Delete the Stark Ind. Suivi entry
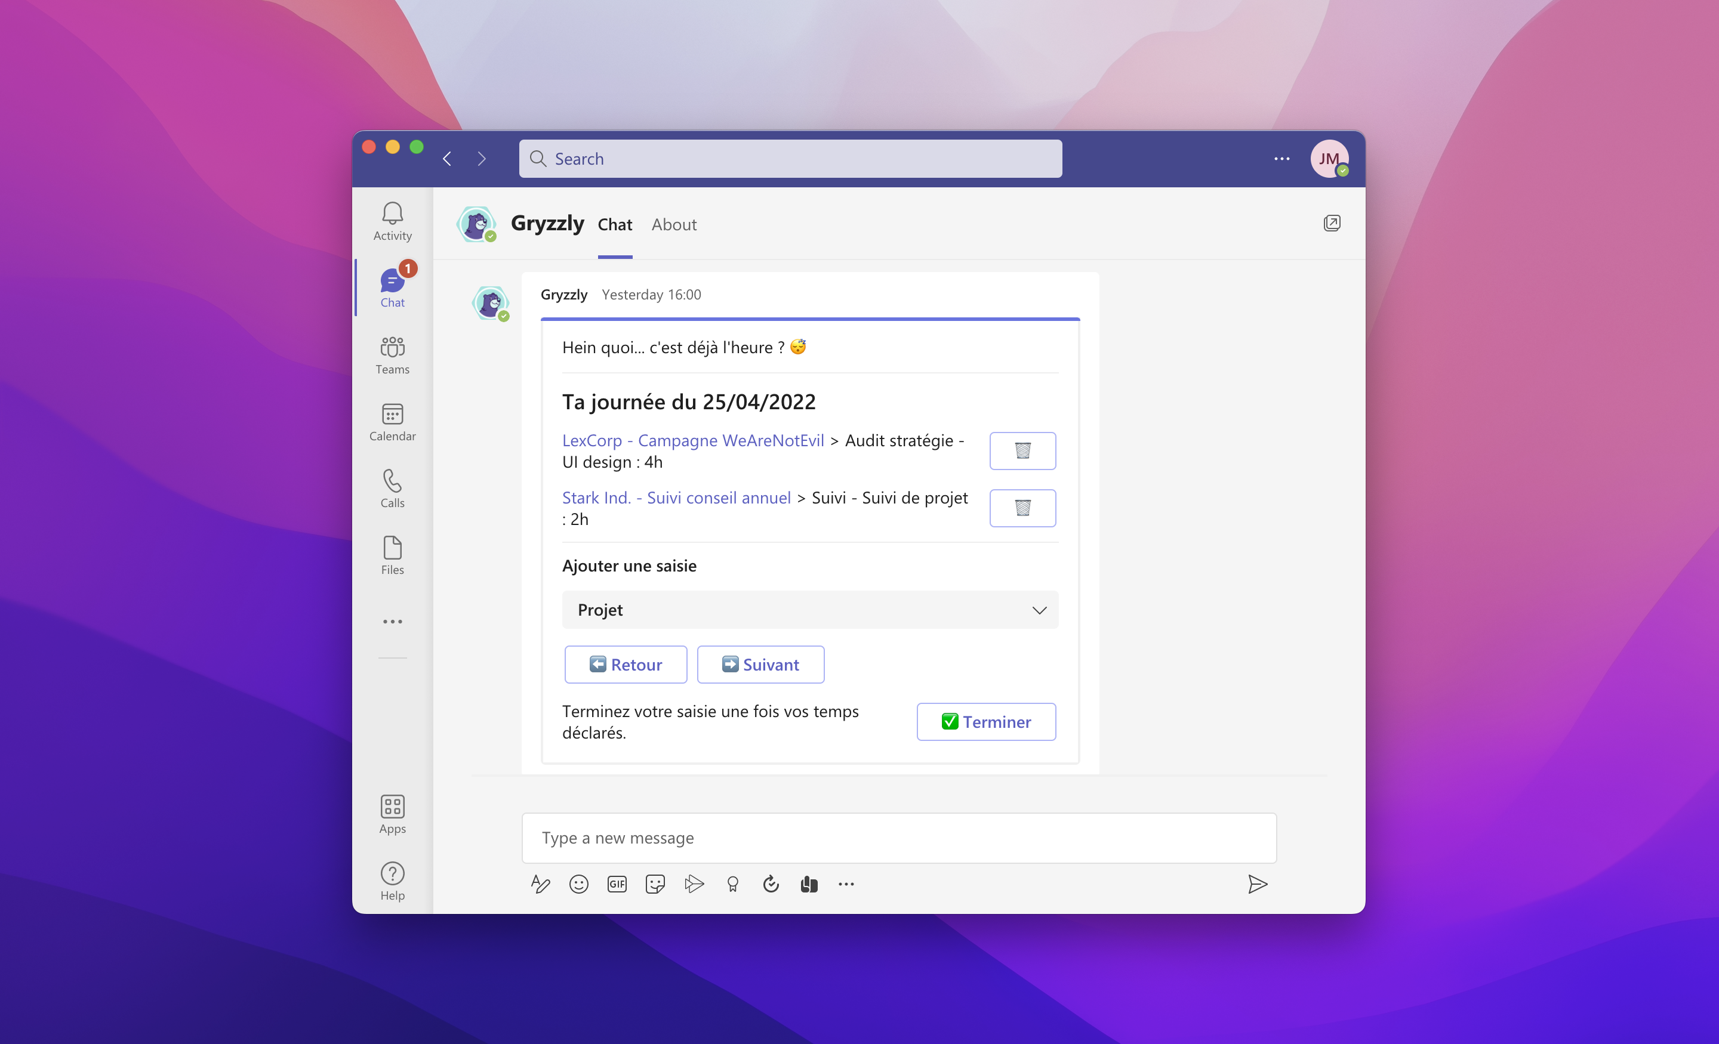Screen dimensions: 1719x1044 tap(1022, 508)
